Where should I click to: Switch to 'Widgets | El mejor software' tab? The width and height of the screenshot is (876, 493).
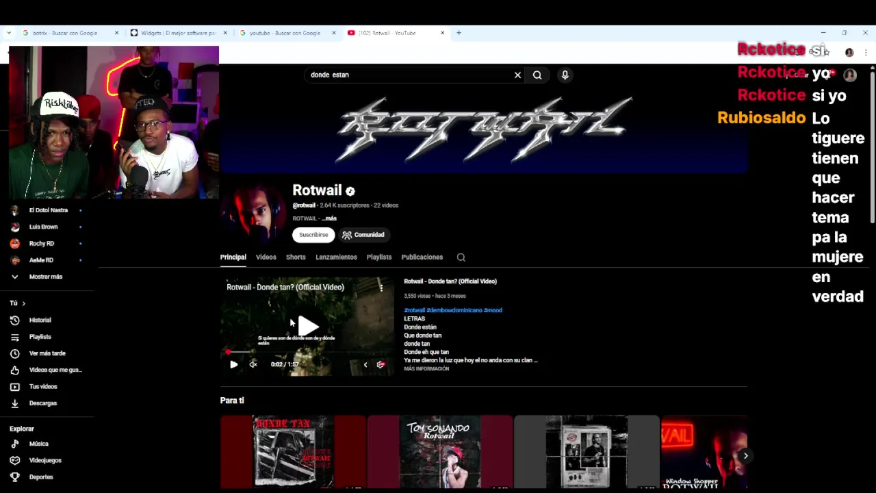pos(178,33)
